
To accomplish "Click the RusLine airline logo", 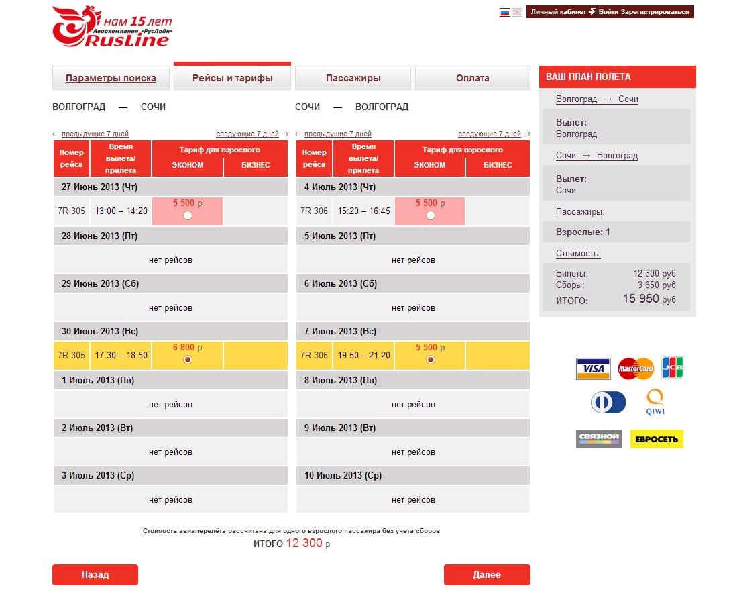I will [x=111, y=27].
